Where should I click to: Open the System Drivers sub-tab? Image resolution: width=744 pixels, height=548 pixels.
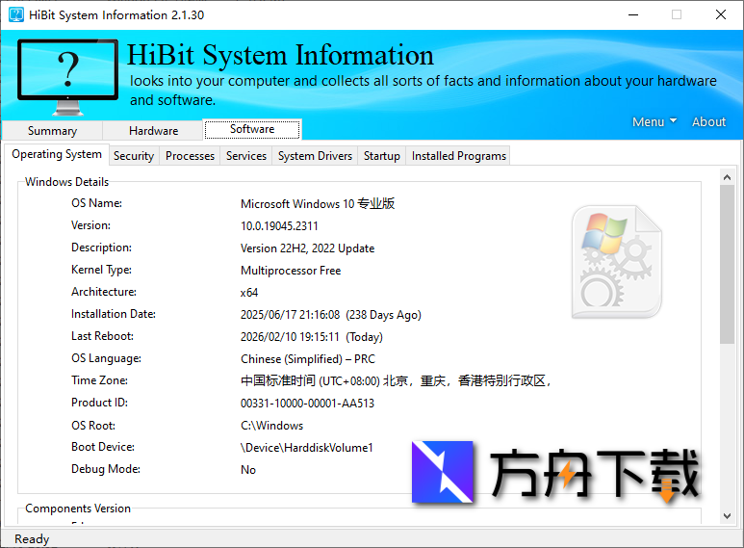[315, 156]
